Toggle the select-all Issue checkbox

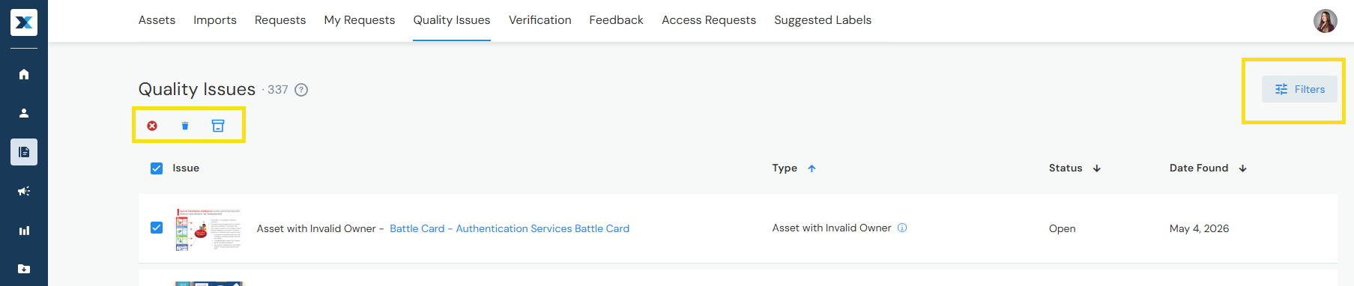tap(157, 168)
